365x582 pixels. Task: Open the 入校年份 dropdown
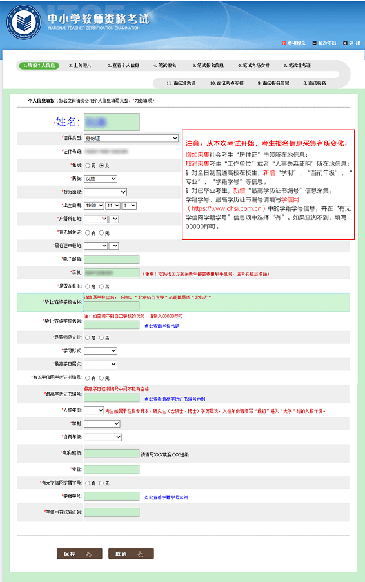[94, 410]
